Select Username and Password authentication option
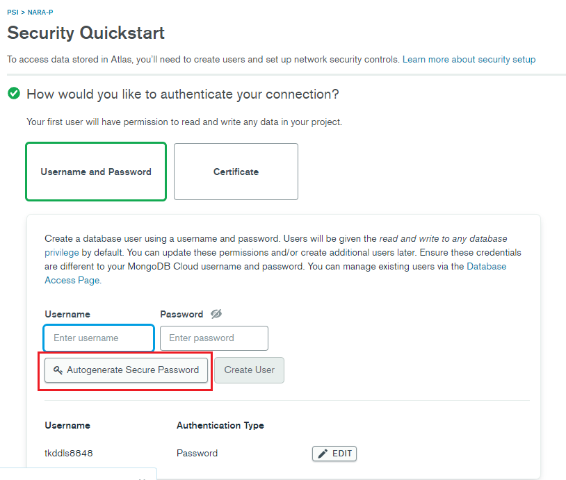 [96, 172]
